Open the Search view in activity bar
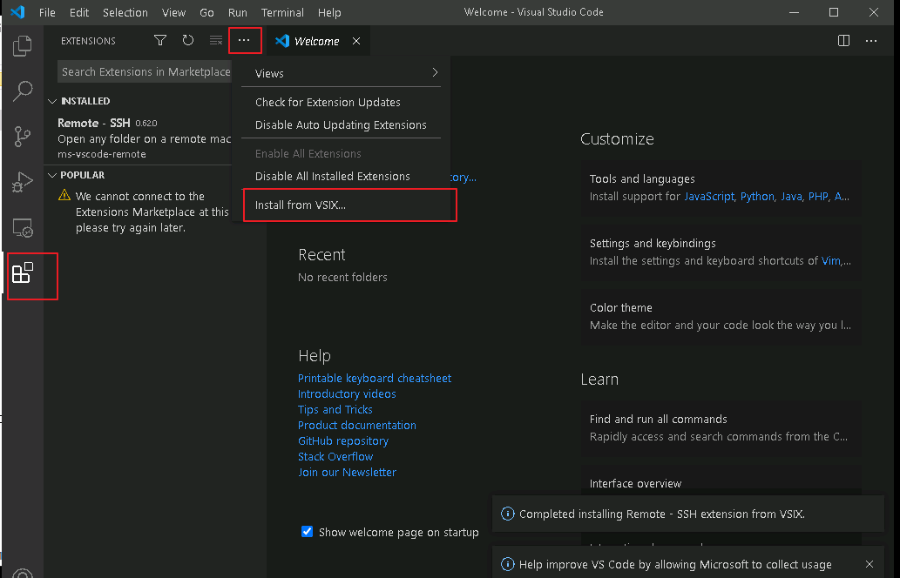This screenshot has height=578, width=900. coord(23,91)
